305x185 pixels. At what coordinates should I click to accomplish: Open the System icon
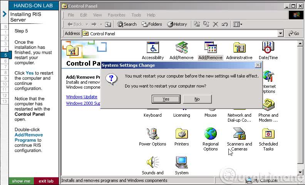181,162
